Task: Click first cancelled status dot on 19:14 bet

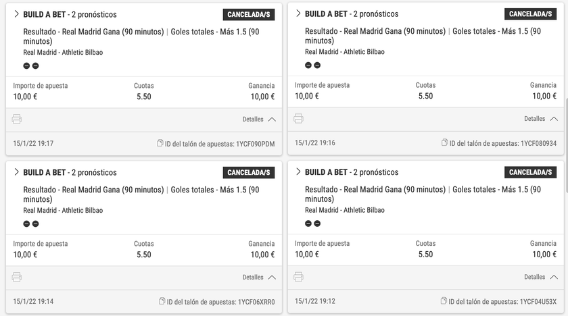Action: click(x=26, y=223)
